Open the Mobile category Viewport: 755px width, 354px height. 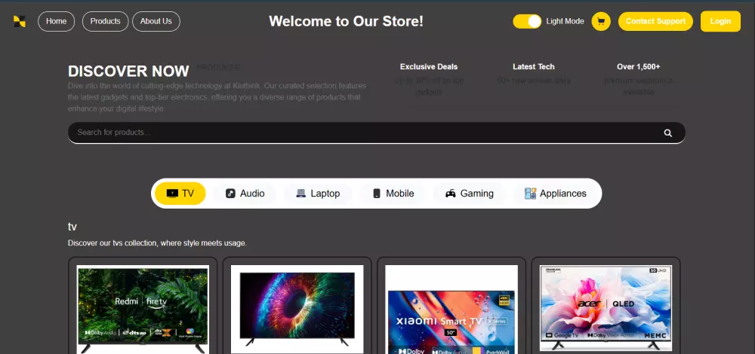[393, 194]
